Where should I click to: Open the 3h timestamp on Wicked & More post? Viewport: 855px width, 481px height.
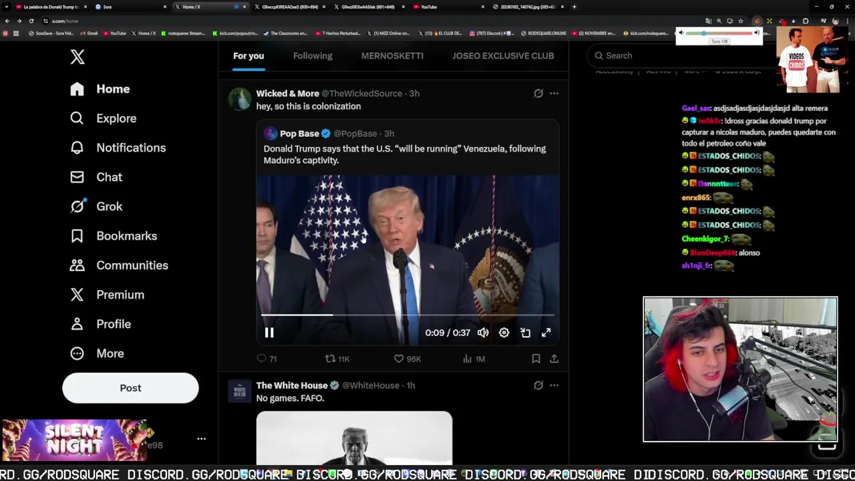pyautogui.click(x=414, y=94)
